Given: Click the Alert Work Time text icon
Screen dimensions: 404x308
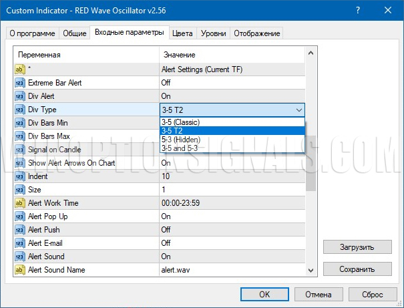Looking at the screenshot, I should tap(19, 203).
